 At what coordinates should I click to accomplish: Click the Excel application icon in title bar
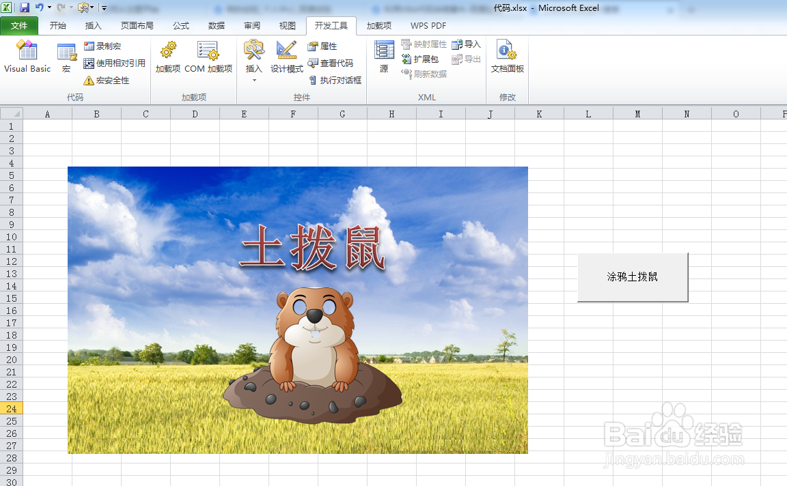[7, 8]
